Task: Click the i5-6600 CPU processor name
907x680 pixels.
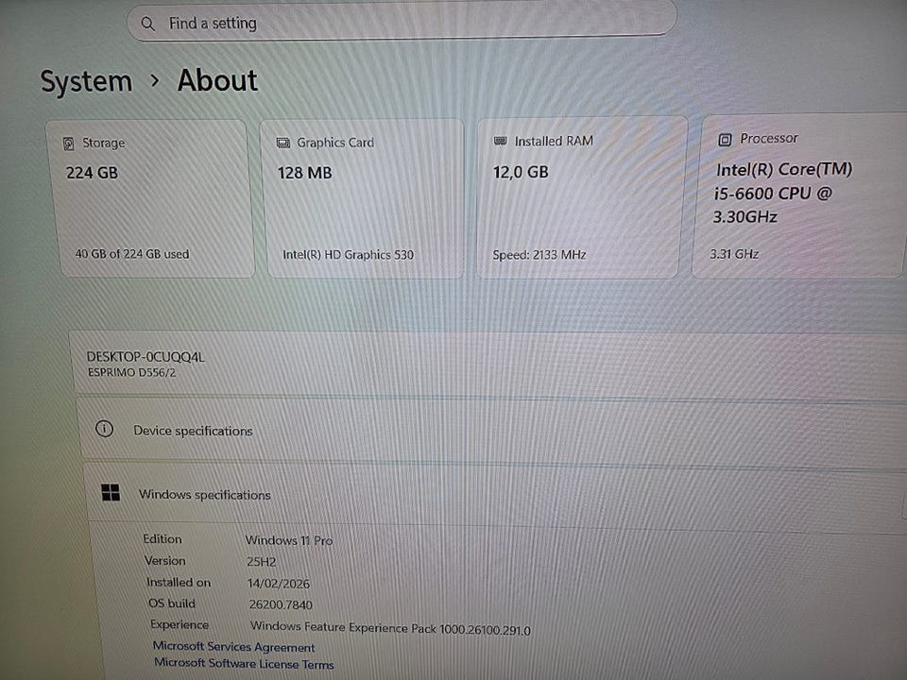Action: pos(784,193)
